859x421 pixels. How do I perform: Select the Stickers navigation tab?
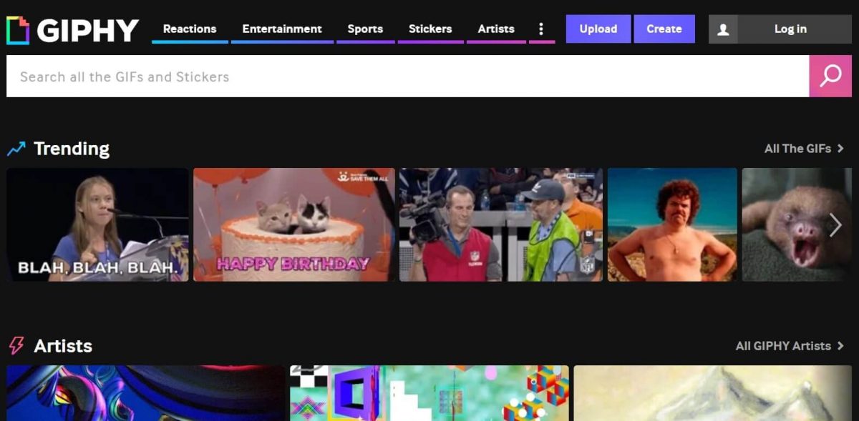(x=430, y=29)
